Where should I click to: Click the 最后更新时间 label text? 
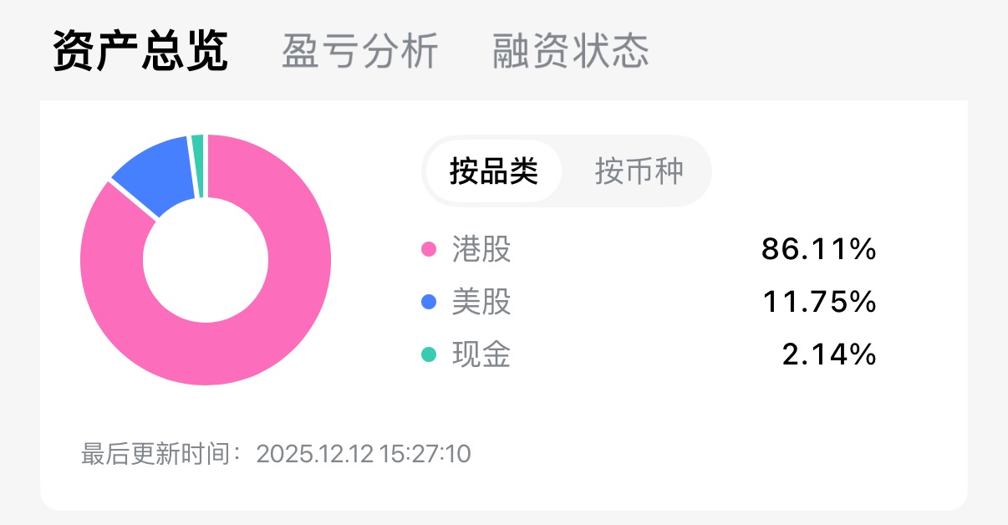tap(162, 455)
